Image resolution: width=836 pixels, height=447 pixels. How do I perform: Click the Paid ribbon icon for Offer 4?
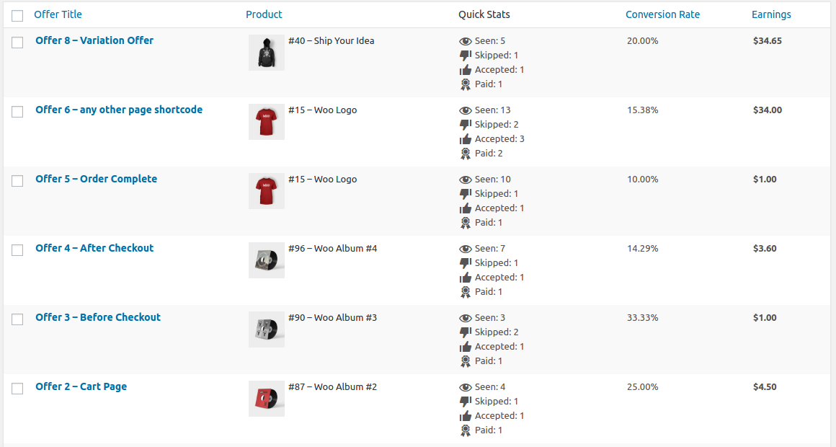(465, 292)
